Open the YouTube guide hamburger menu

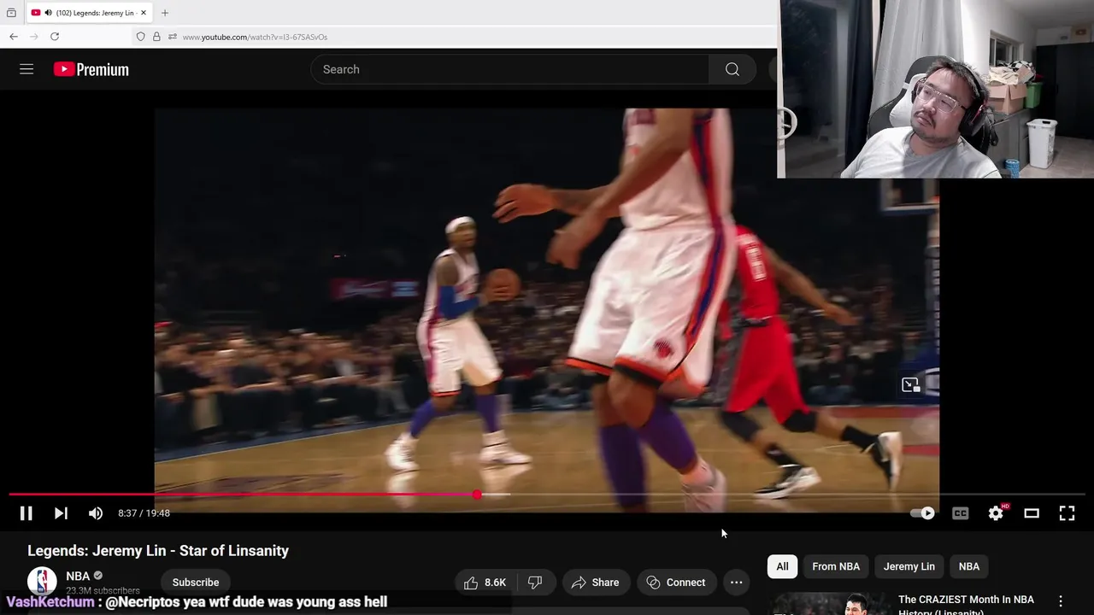26,69
